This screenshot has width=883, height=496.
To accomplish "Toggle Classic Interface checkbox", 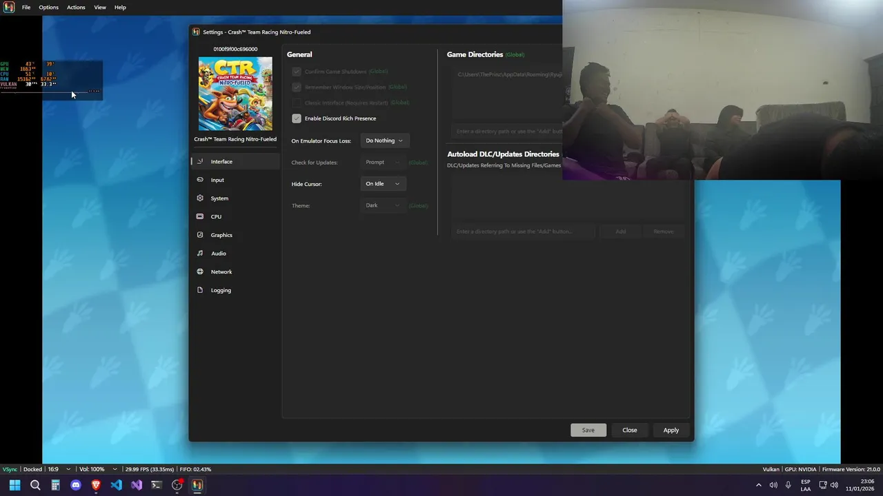I will pos(297,103).
